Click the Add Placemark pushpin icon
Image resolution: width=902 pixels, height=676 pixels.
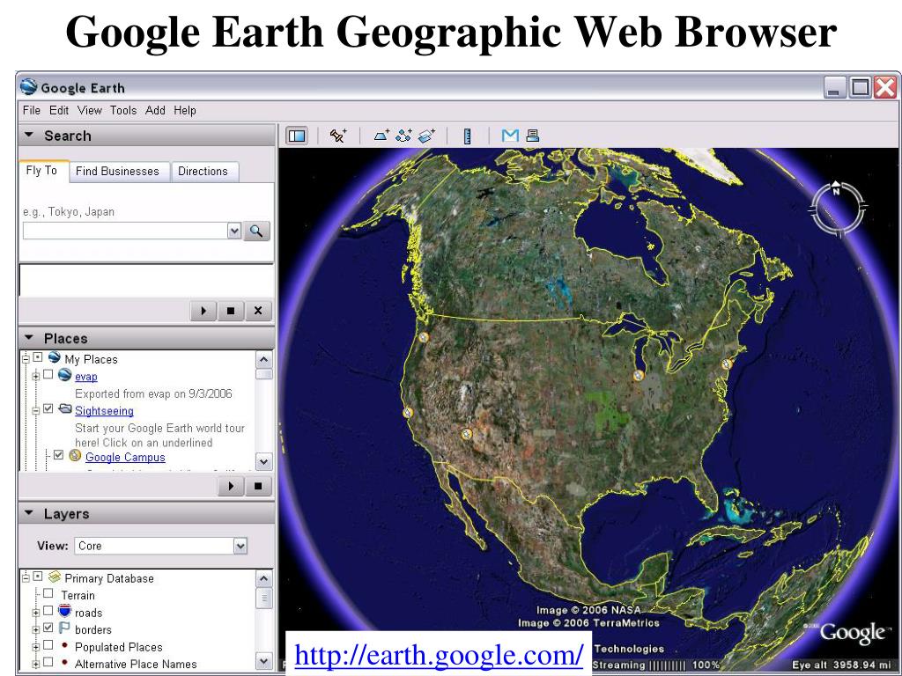[338, 136]
